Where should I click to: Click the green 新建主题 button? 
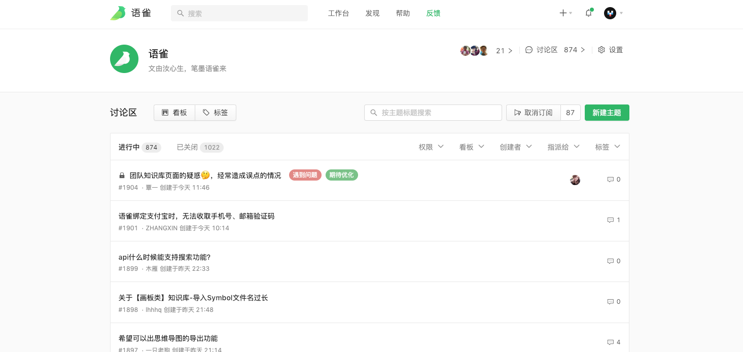pos(607,113)
